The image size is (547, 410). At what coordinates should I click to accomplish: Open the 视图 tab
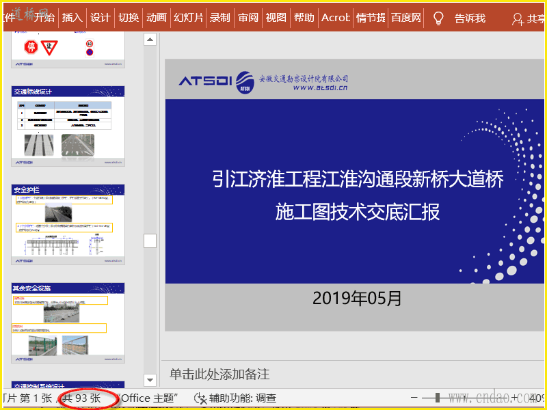pyautogui.click(x=276, y=18)
